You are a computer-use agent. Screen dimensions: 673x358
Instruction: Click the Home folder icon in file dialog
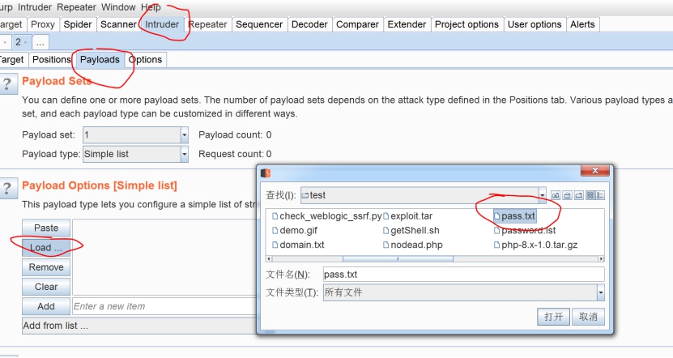[x=567, y=195]
